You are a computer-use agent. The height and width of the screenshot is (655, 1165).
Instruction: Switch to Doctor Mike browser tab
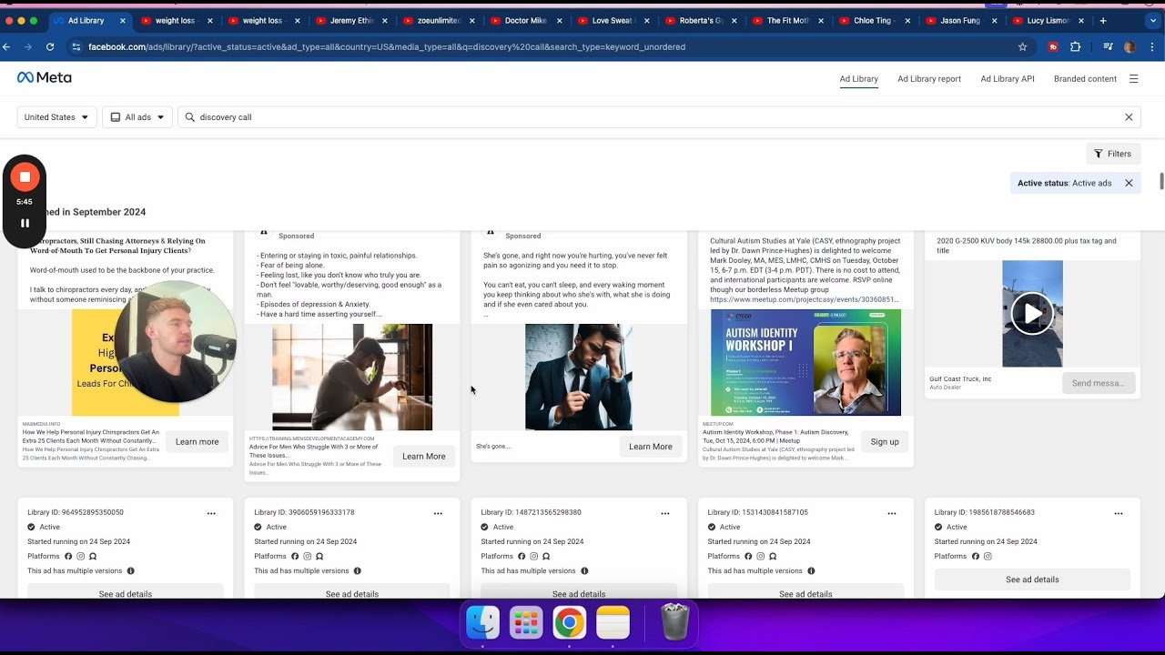[x=525, y=20]
